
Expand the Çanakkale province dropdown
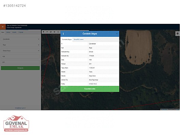point(20,39)
